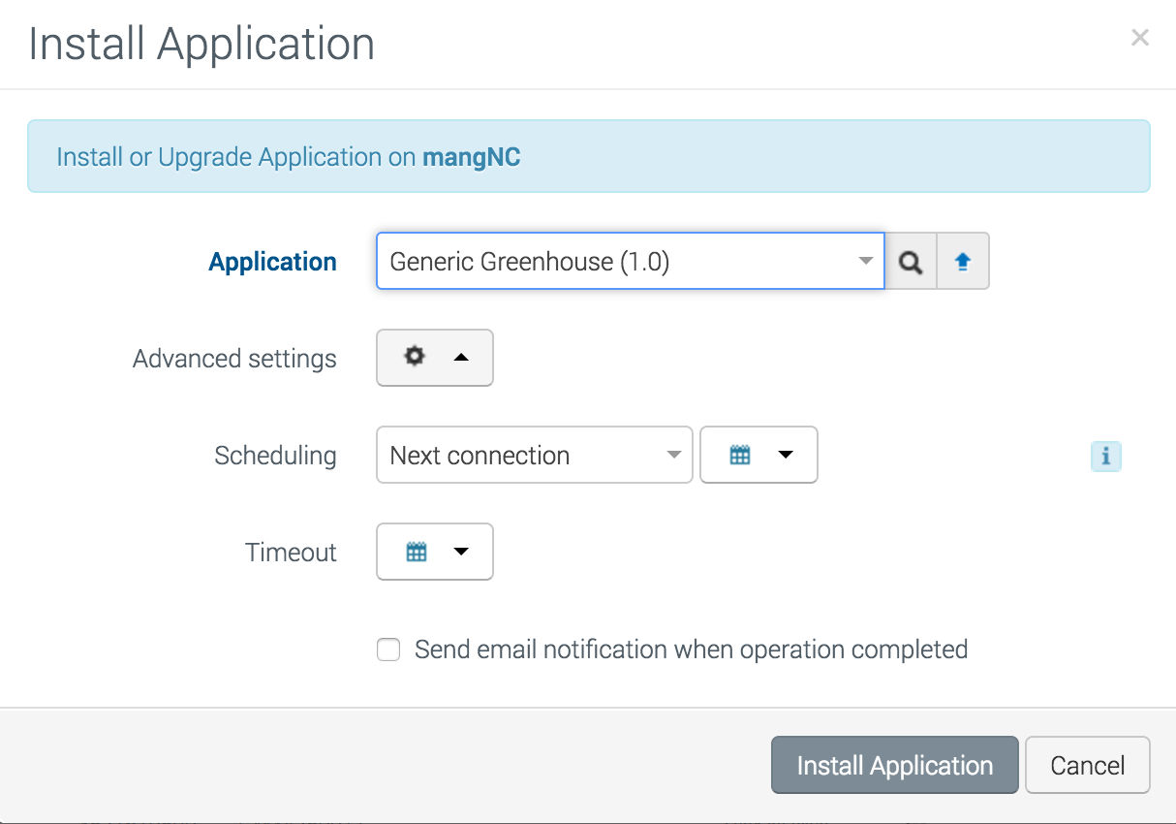Click the mangNC device name in banner

472,157
